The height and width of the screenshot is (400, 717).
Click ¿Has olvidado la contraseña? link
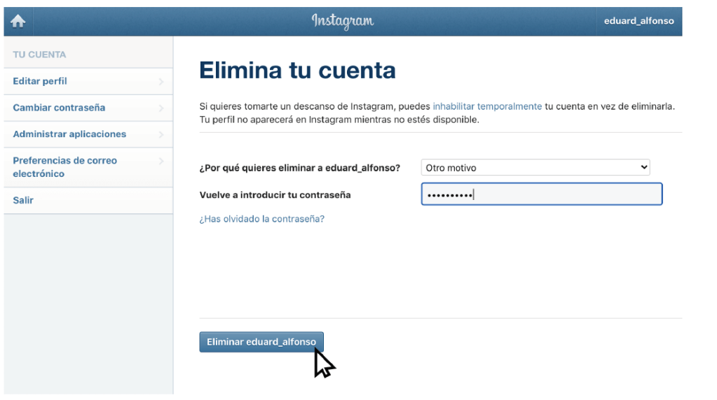262,219
